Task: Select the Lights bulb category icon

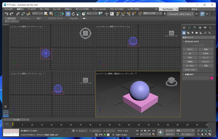Action: (x=192, y=33)
